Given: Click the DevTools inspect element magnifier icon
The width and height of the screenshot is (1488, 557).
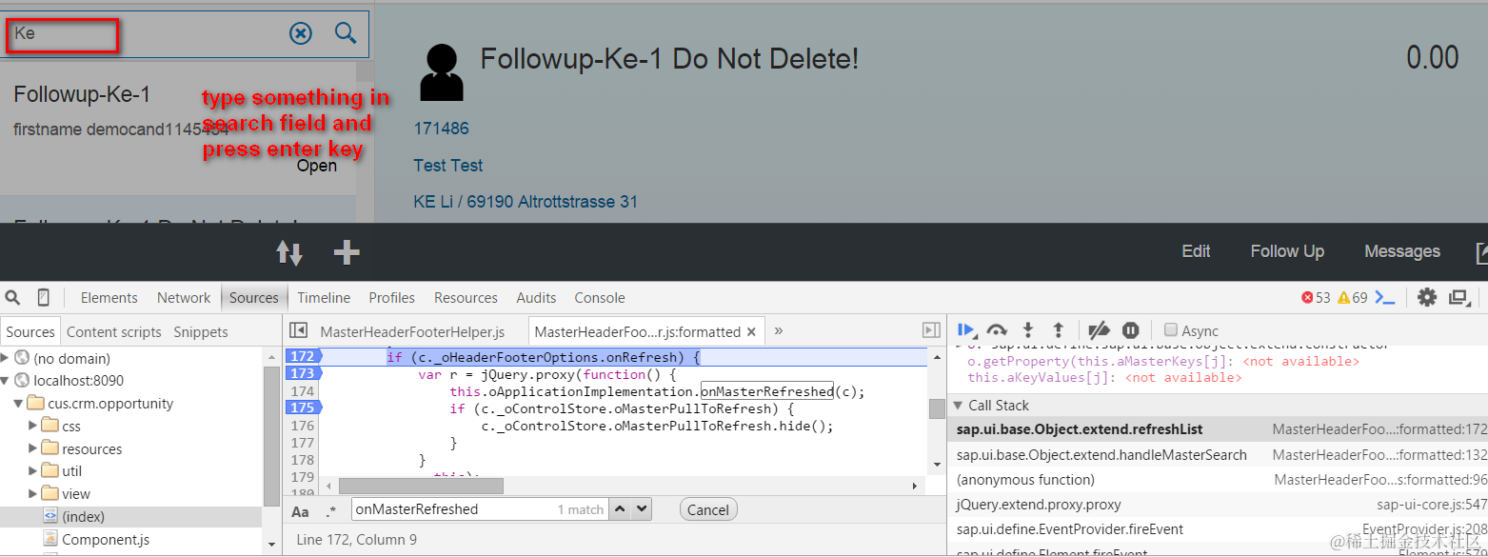Looking at the screenshot, I should [x=10, y=297].
